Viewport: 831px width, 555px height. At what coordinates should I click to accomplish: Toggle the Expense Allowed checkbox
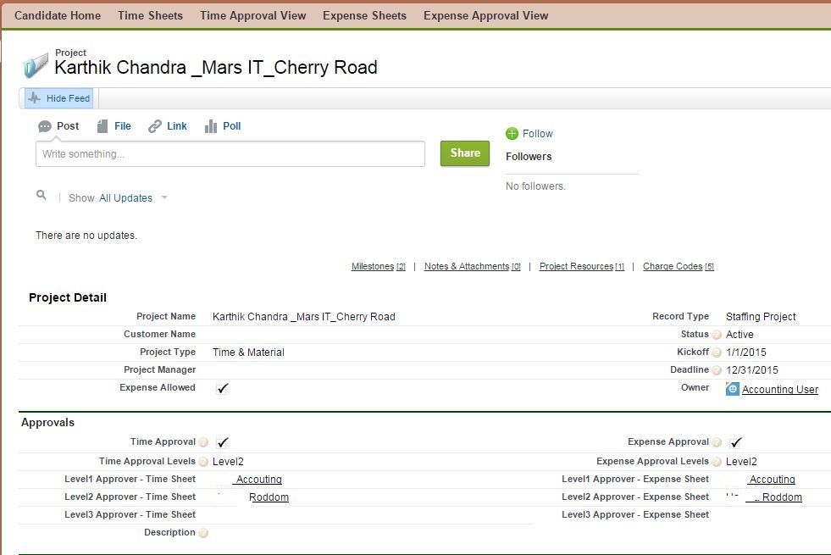point(222,388)
